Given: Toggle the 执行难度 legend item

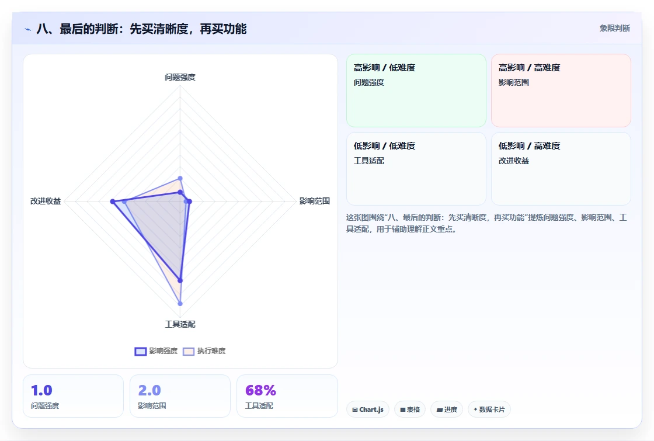Looking at the screenshot, I should click(x=204, y=351).
